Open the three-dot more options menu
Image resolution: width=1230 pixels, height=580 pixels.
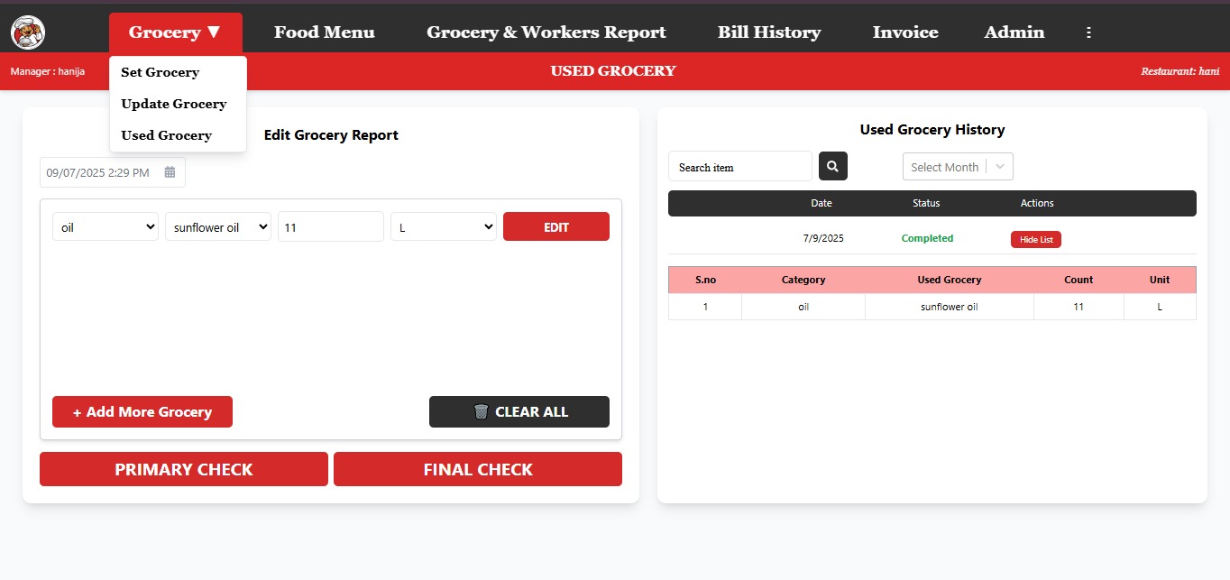point(1088,32)
